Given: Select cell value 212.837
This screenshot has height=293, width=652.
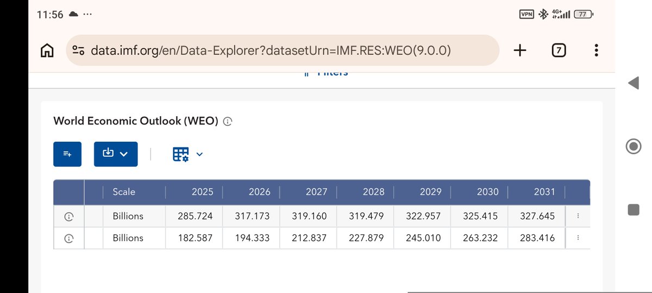Looking at the screenshot, I should (x=309, y=238).
